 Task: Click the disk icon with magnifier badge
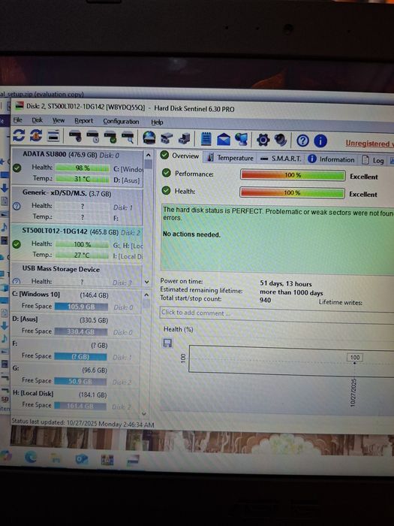pos(128,138)
